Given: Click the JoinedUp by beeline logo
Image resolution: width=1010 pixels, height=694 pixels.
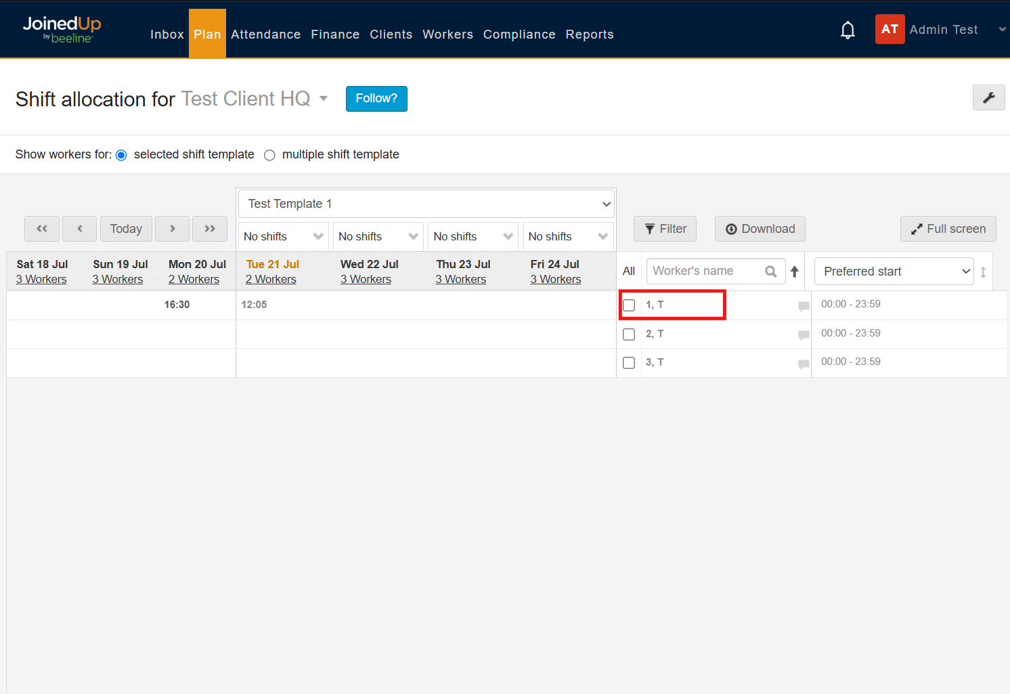Looking at the screenshot, I should coord(62,29).
